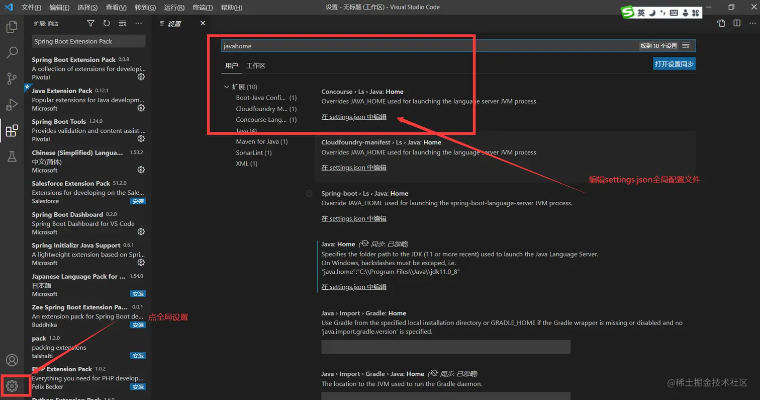Collapse the 扩展 (10) settings group
This screenshot has width=760, height=400.
(x=227, y=87)
